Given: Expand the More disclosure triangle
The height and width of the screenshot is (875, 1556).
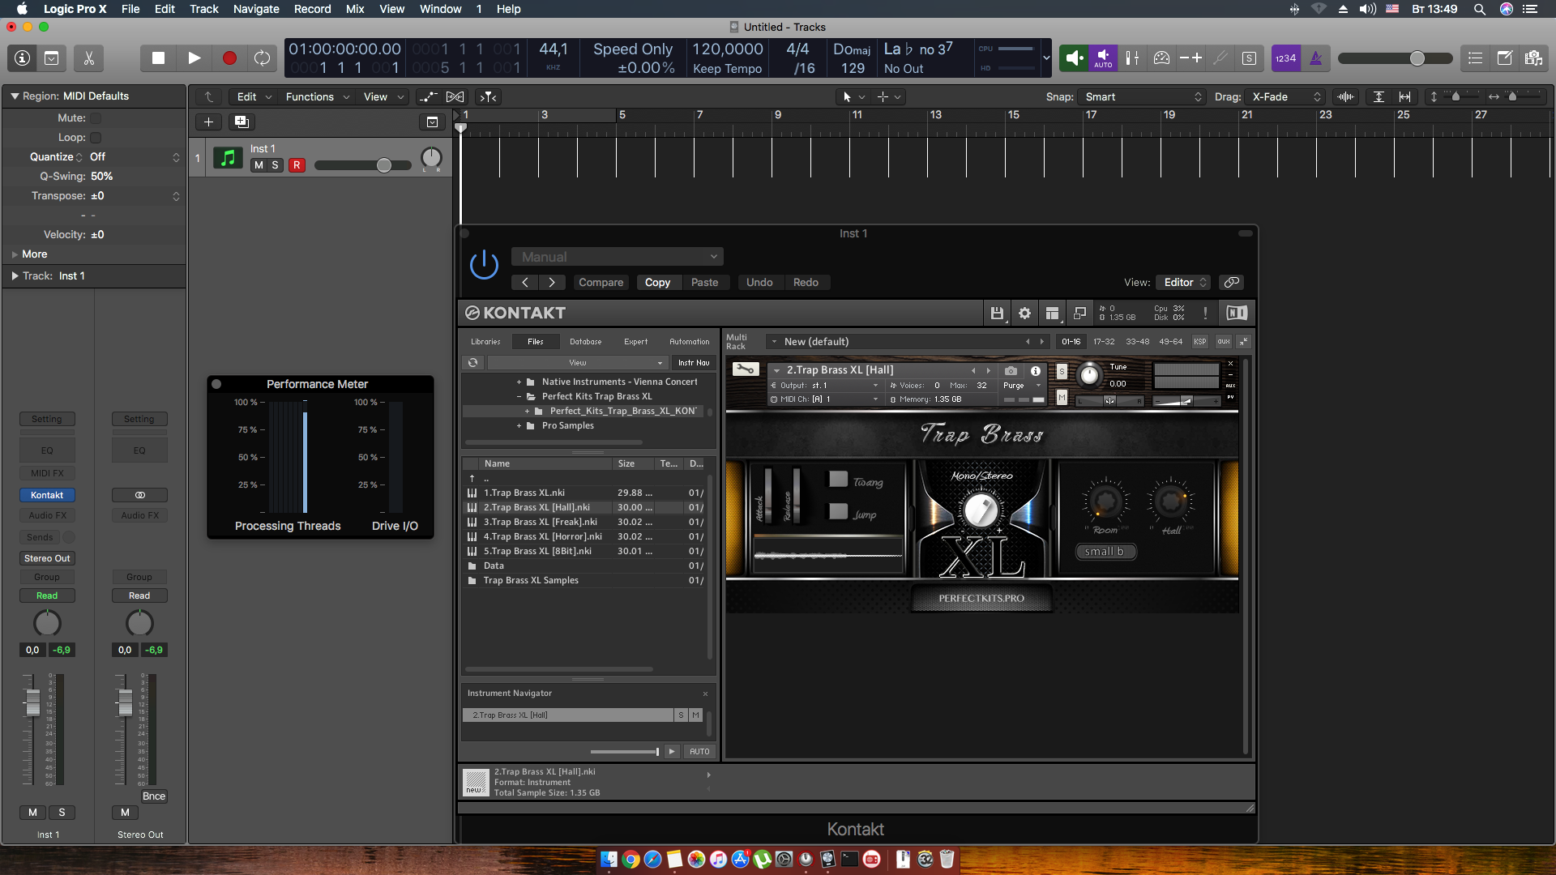Looking at the screenshot, I should tap(15, 254).
